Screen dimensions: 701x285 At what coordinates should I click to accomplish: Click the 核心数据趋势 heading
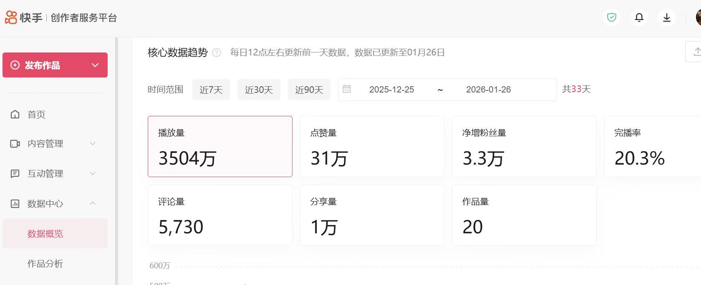point(178,52)
